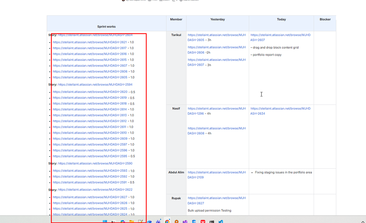
Task: Open MJHDASH-2619 sprint task link
Action: [90, 98]
